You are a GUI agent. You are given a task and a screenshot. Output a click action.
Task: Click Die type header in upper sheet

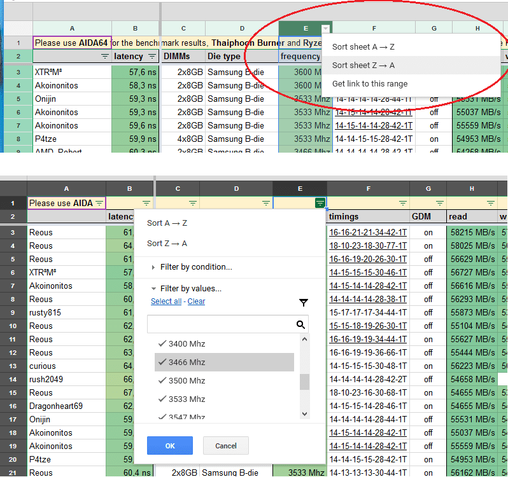[x=242, y=57]
